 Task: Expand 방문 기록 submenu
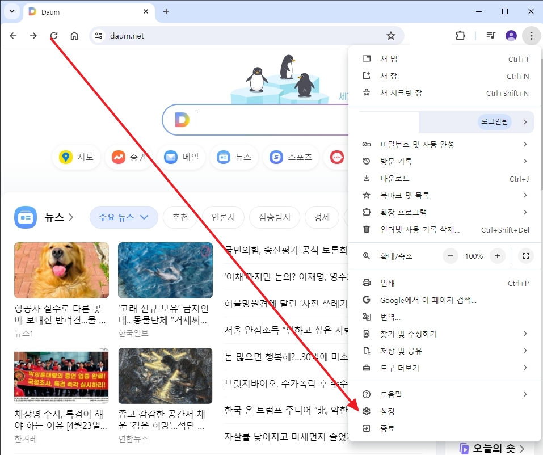pos(445,161)
